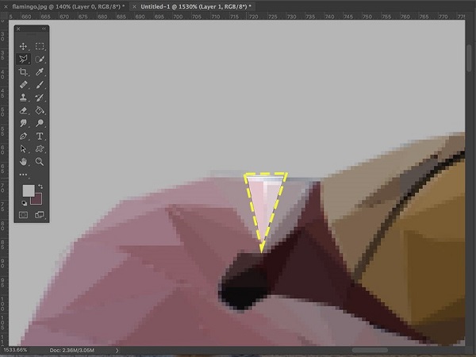This screenshot has width=476, height=357.
Task: Select the Polygonal Lasso tool
Action: 23,59
